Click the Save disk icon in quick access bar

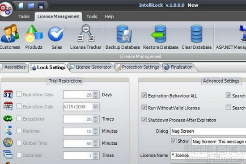(x=41, y=6)
